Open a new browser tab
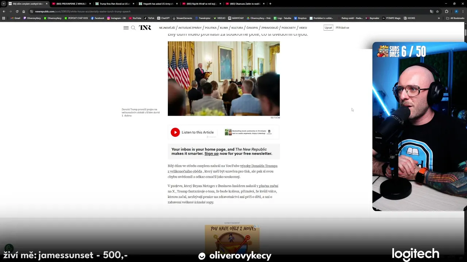The height and width of the screenshot is (262, 467). tap(270, 4)
